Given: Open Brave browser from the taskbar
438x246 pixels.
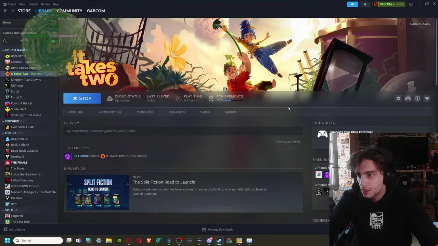Looking at the screenshot, I should [x=149, y=241].
